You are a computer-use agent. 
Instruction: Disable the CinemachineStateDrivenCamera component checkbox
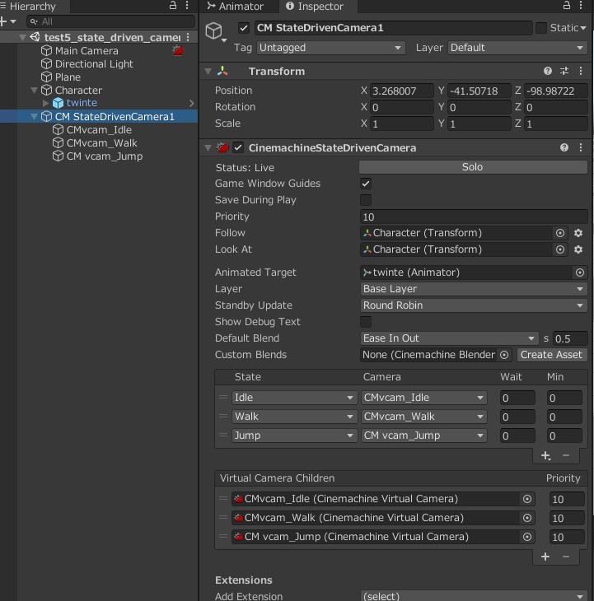click(x=238, y=148)
